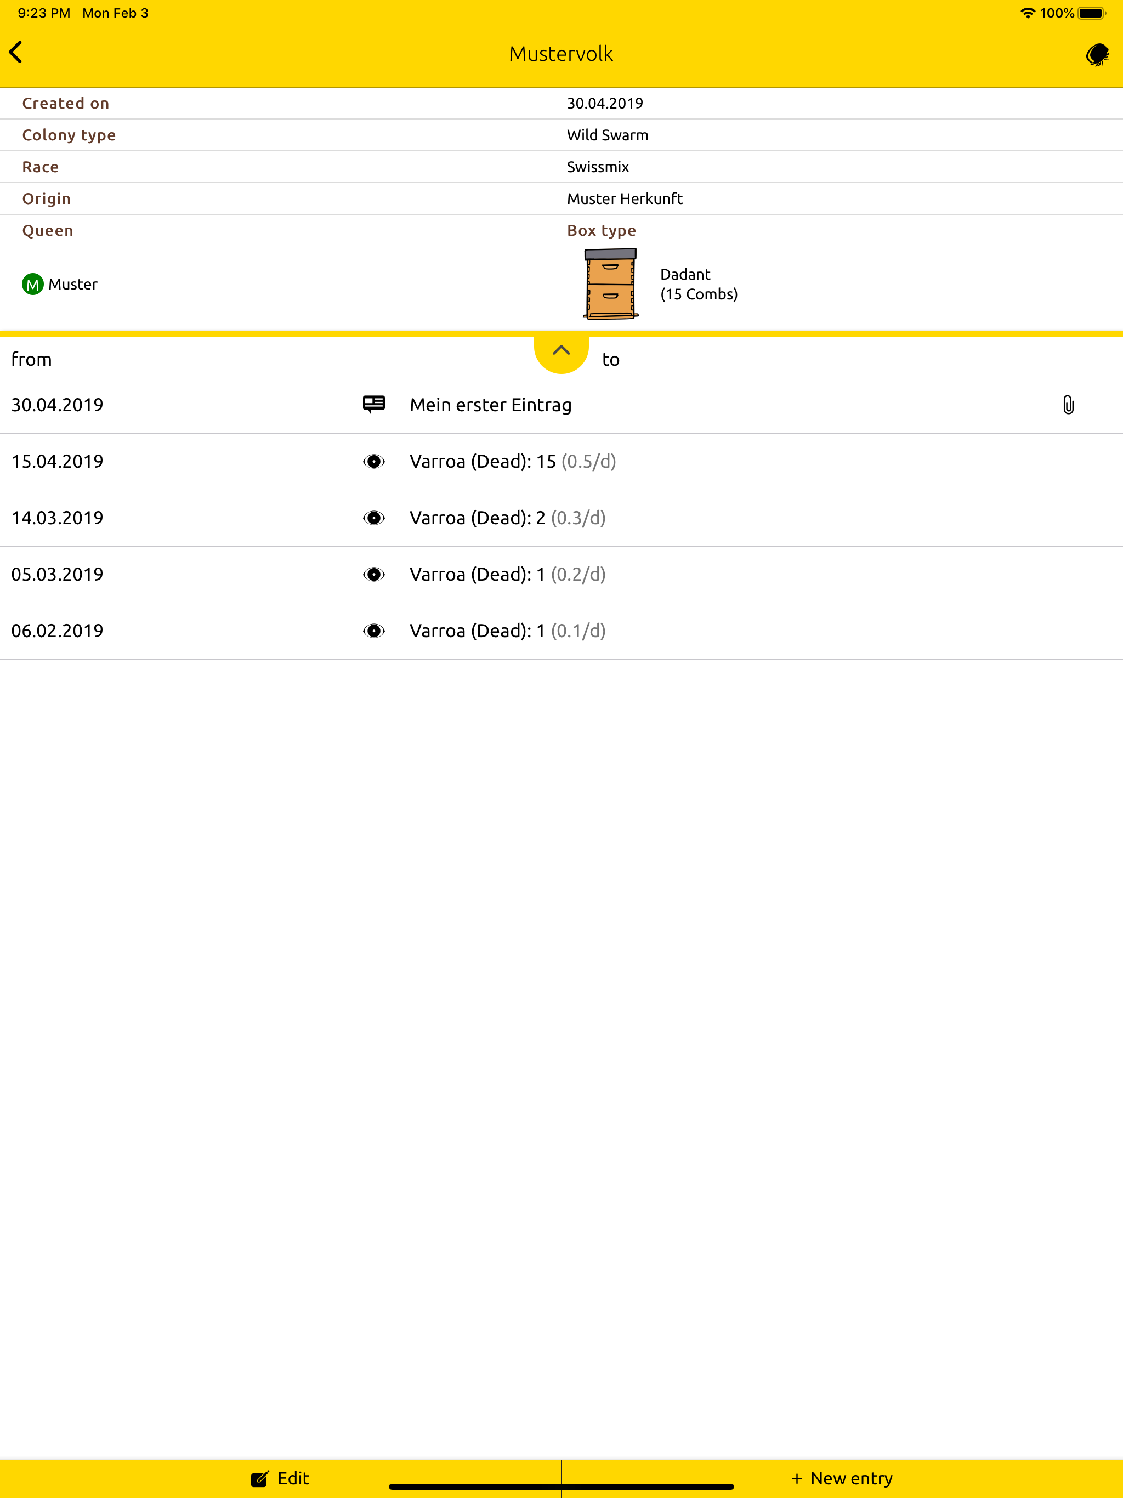The height and width of the screenshot is (1498, 1123).
Task: Collapse the colony details with yellow chevron
Action: [x=561, y=351]
